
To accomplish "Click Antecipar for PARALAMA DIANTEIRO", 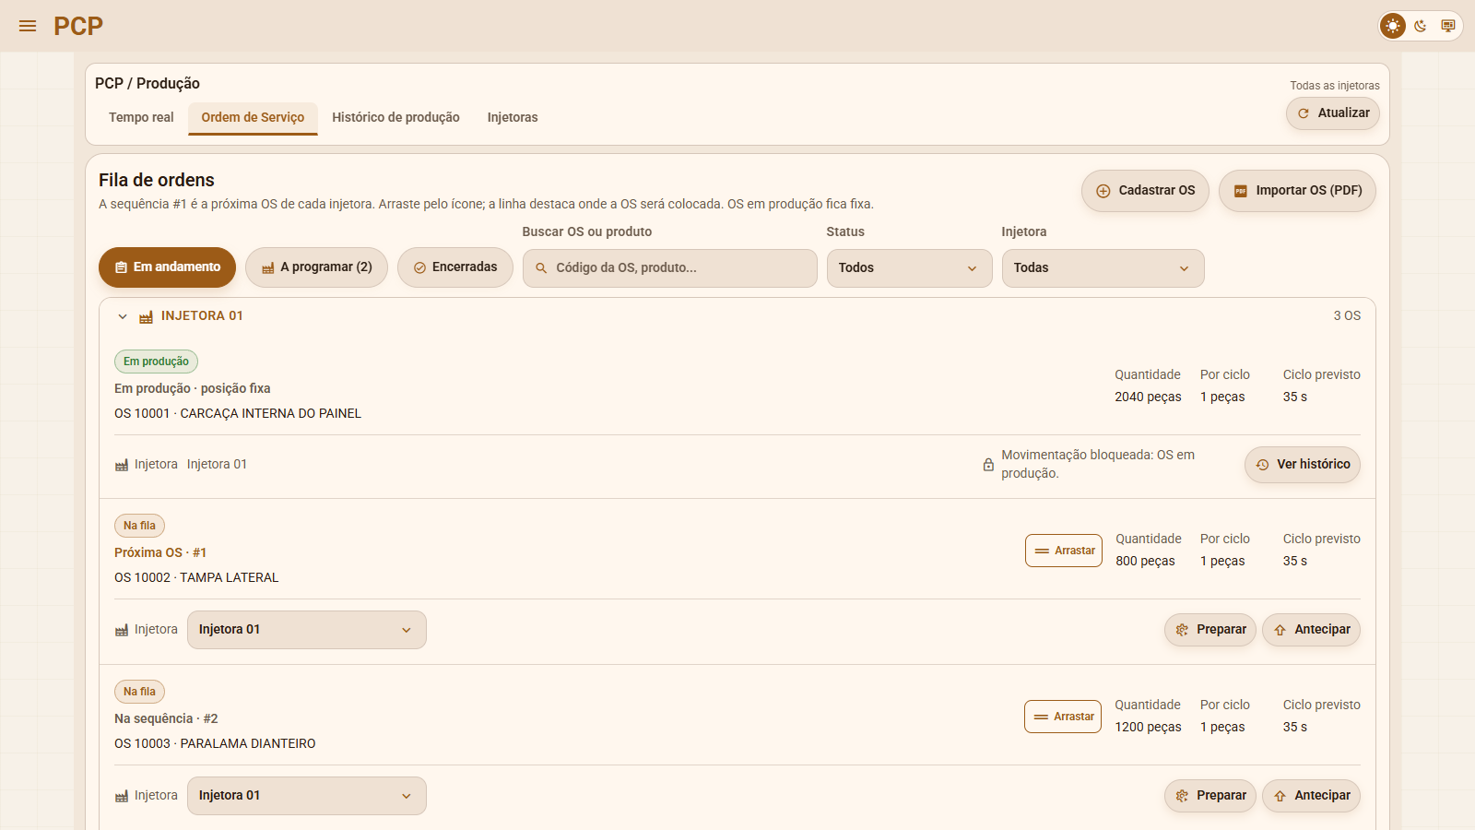I will [1311, 796].
